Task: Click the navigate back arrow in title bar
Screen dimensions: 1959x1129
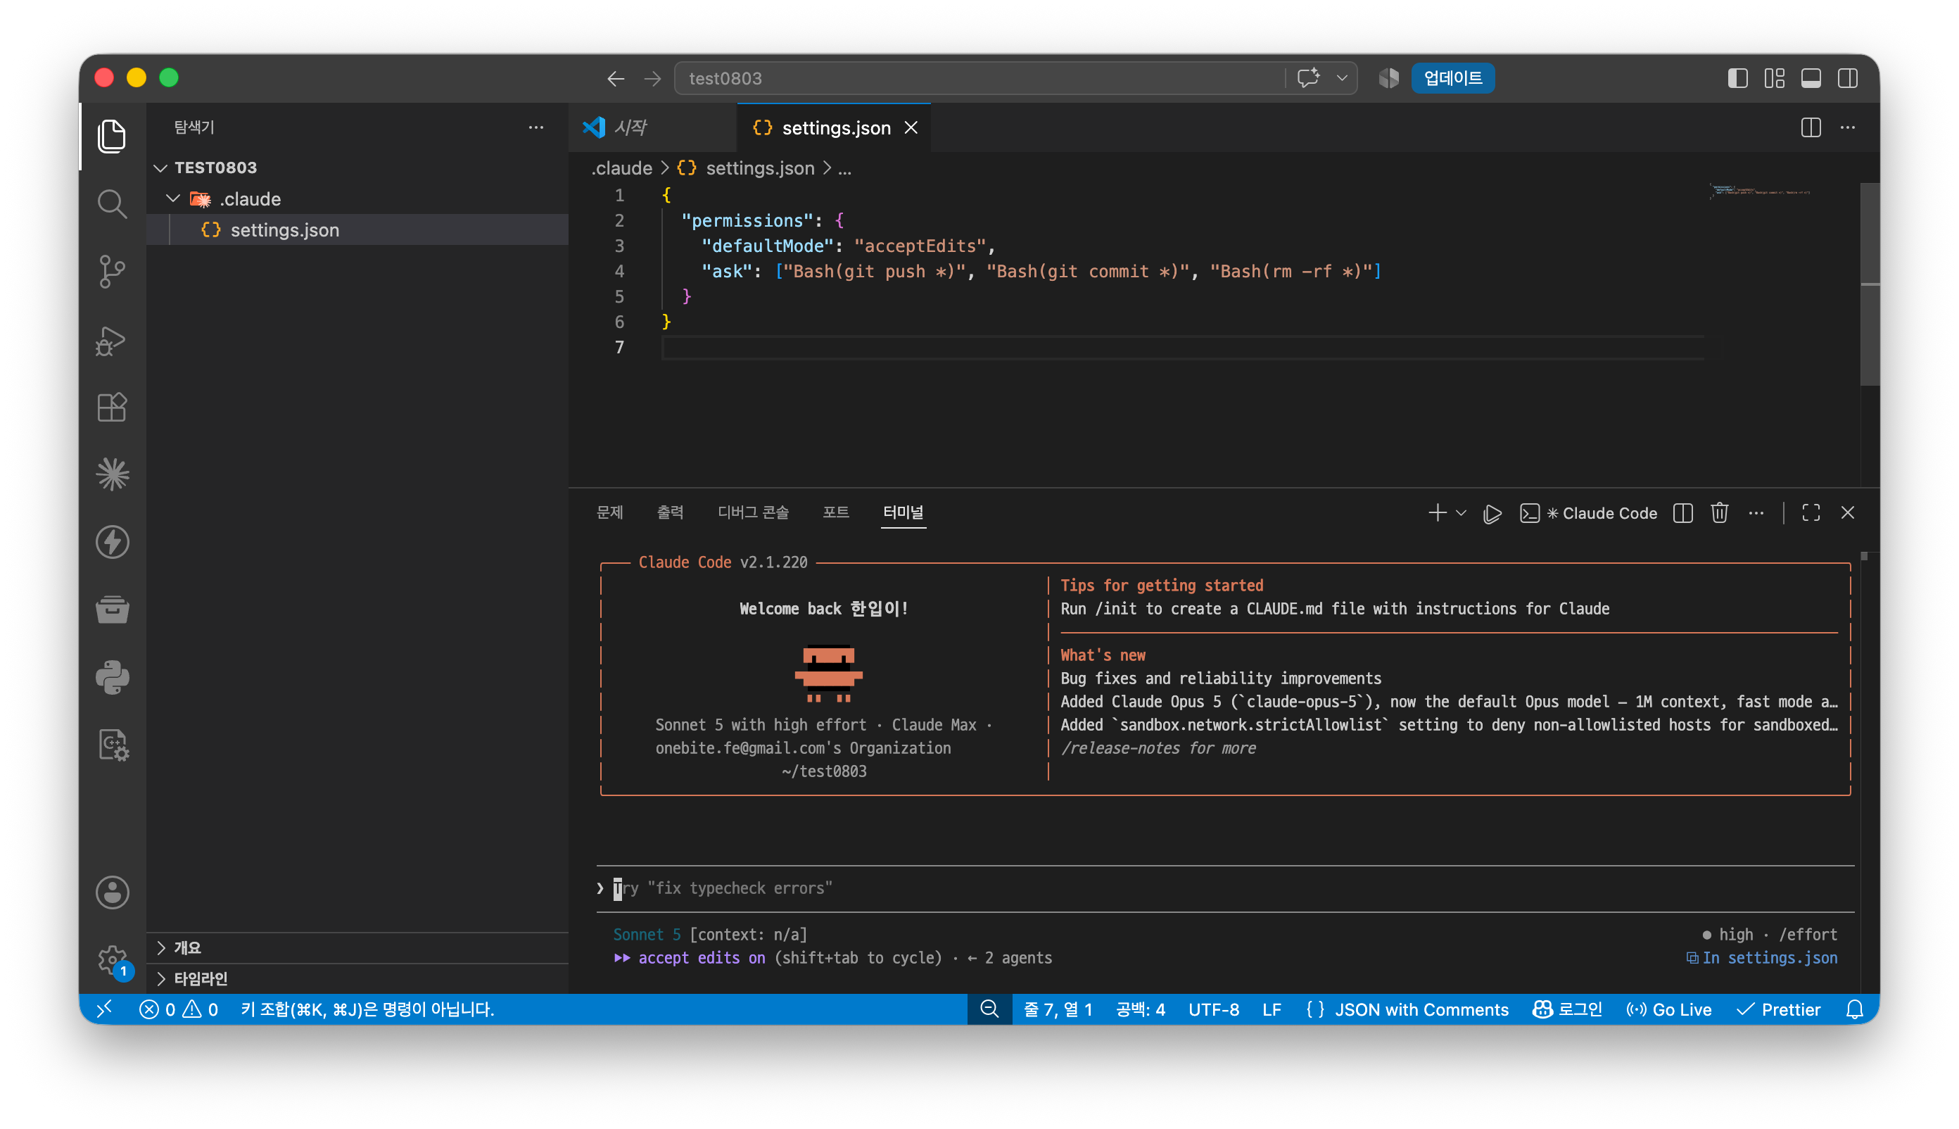Action: pyautogui.click(x=616, y=78)
